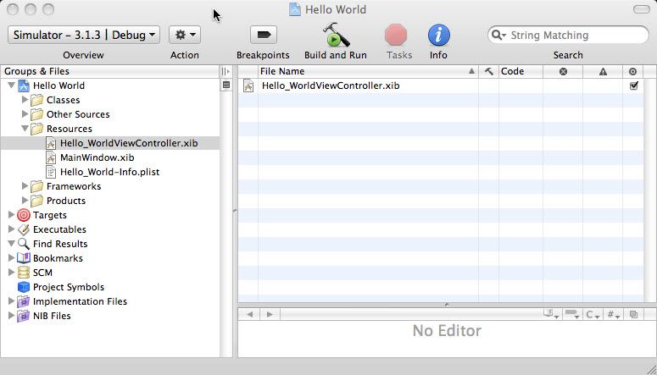Collapse the Hello World project tree
The image size is (657, 375).
tap(11, 85)
